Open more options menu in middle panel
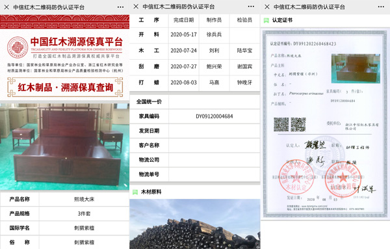Image resolution: width=390 pixels, height=249 pixels. click(x=251, y=7)
